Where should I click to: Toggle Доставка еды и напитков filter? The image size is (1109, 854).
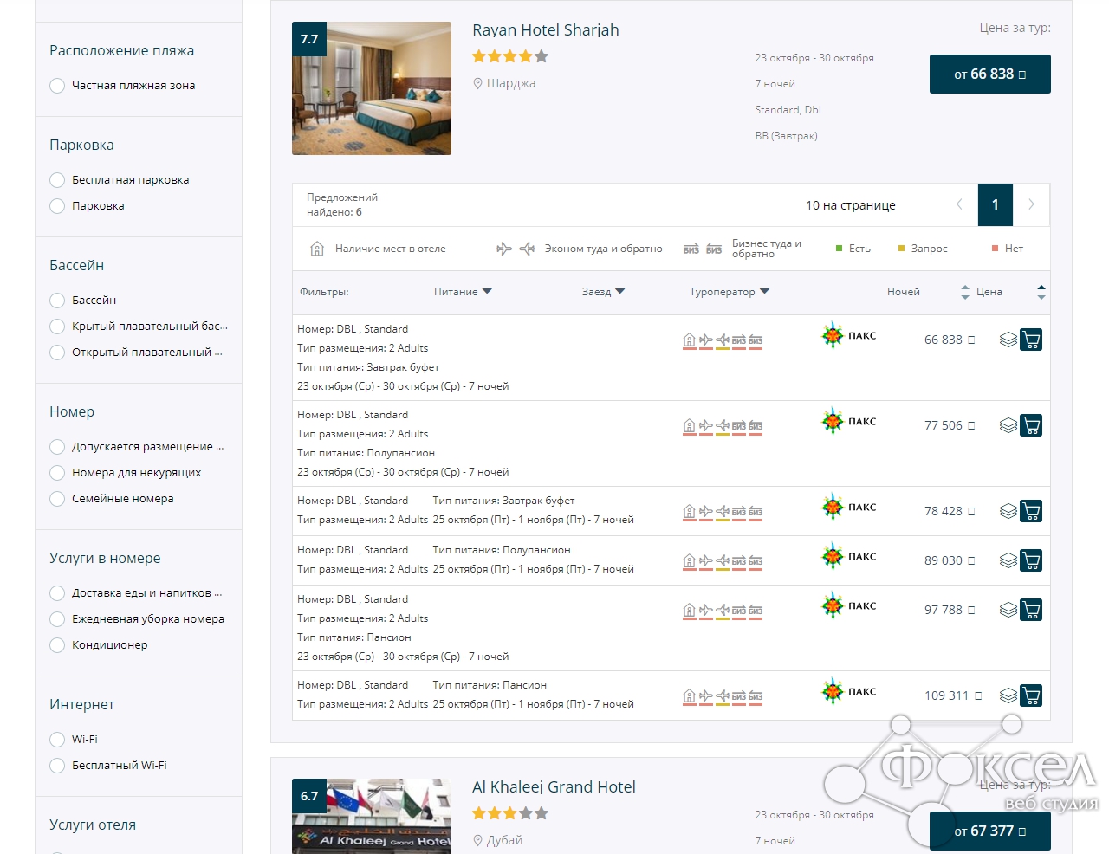coord(57,593)
